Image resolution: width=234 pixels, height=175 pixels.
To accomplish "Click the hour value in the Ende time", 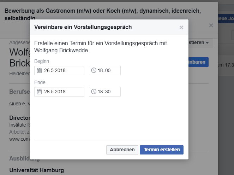I will (x=100, y=92).
